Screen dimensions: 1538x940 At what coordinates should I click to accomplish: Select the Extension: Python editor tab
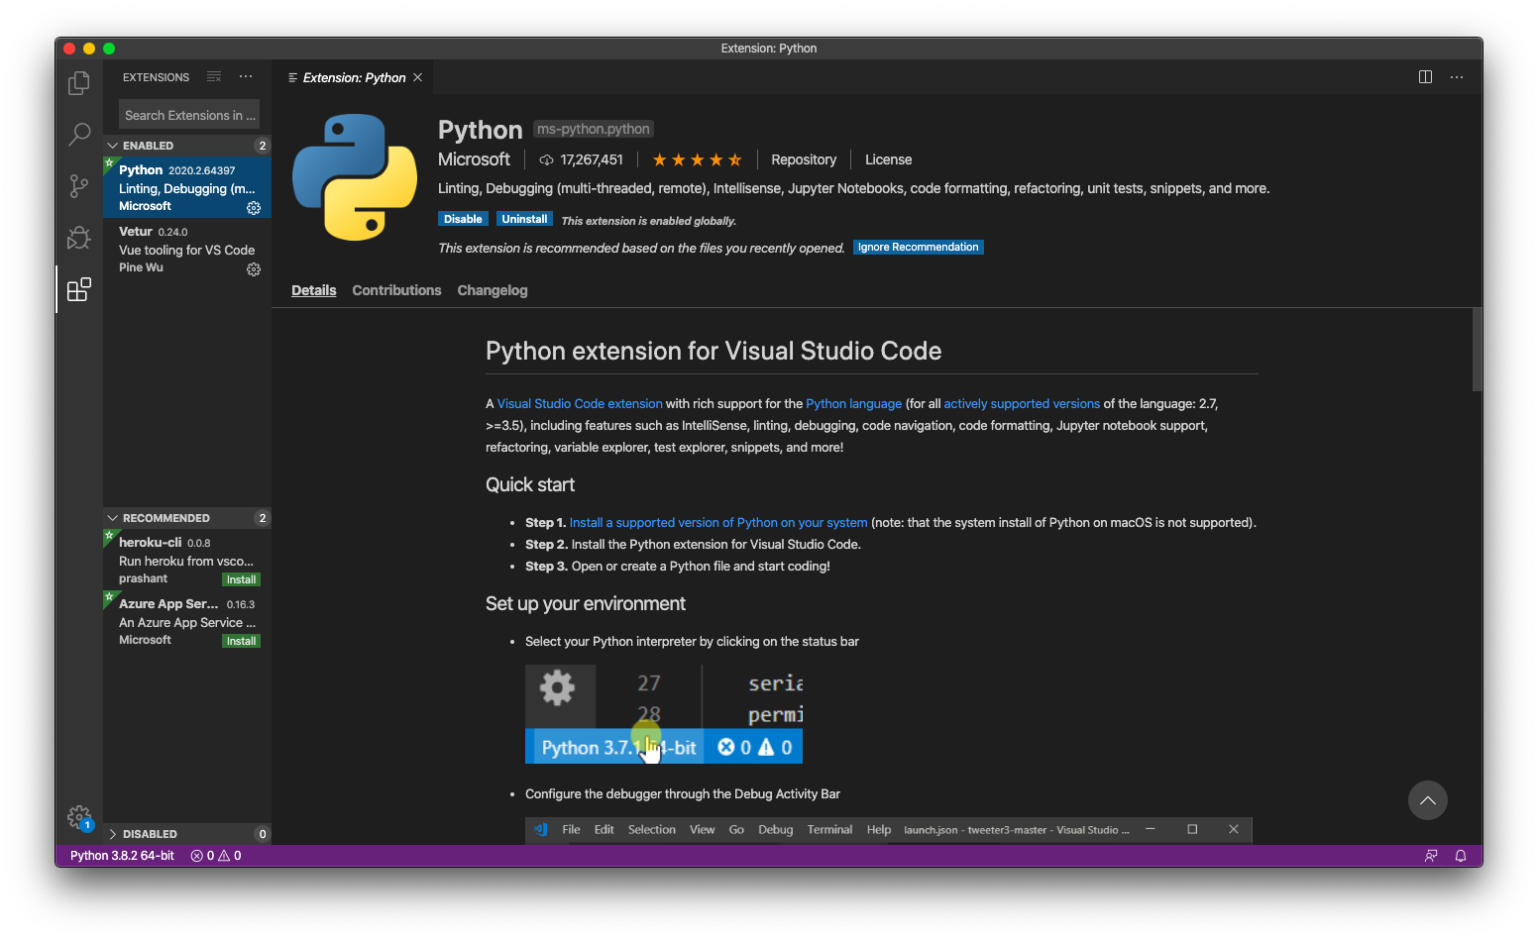354,77
